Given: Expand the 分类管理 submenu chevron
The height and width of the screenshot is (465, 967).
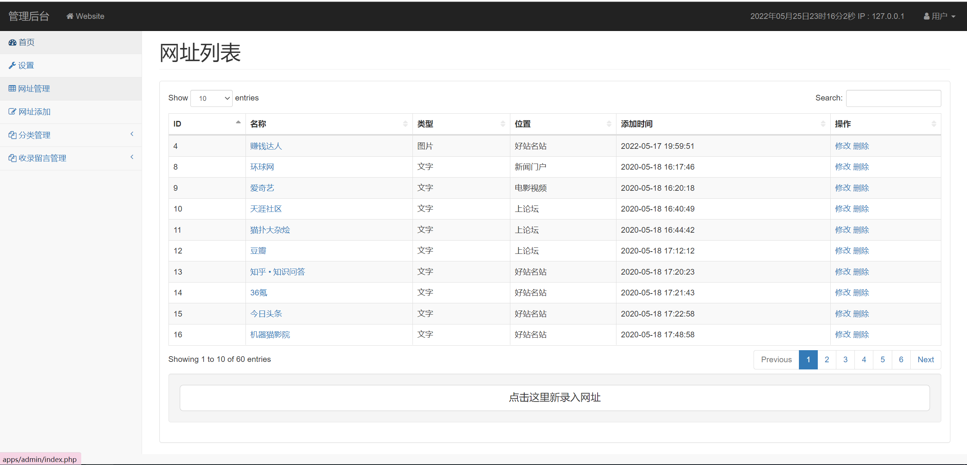Looking at the screenshot, I should click(132, 134).
